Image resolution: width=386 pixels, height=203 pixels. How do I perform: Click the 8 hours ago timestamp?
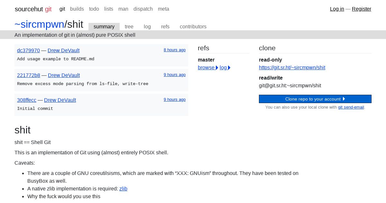[175, 50]
